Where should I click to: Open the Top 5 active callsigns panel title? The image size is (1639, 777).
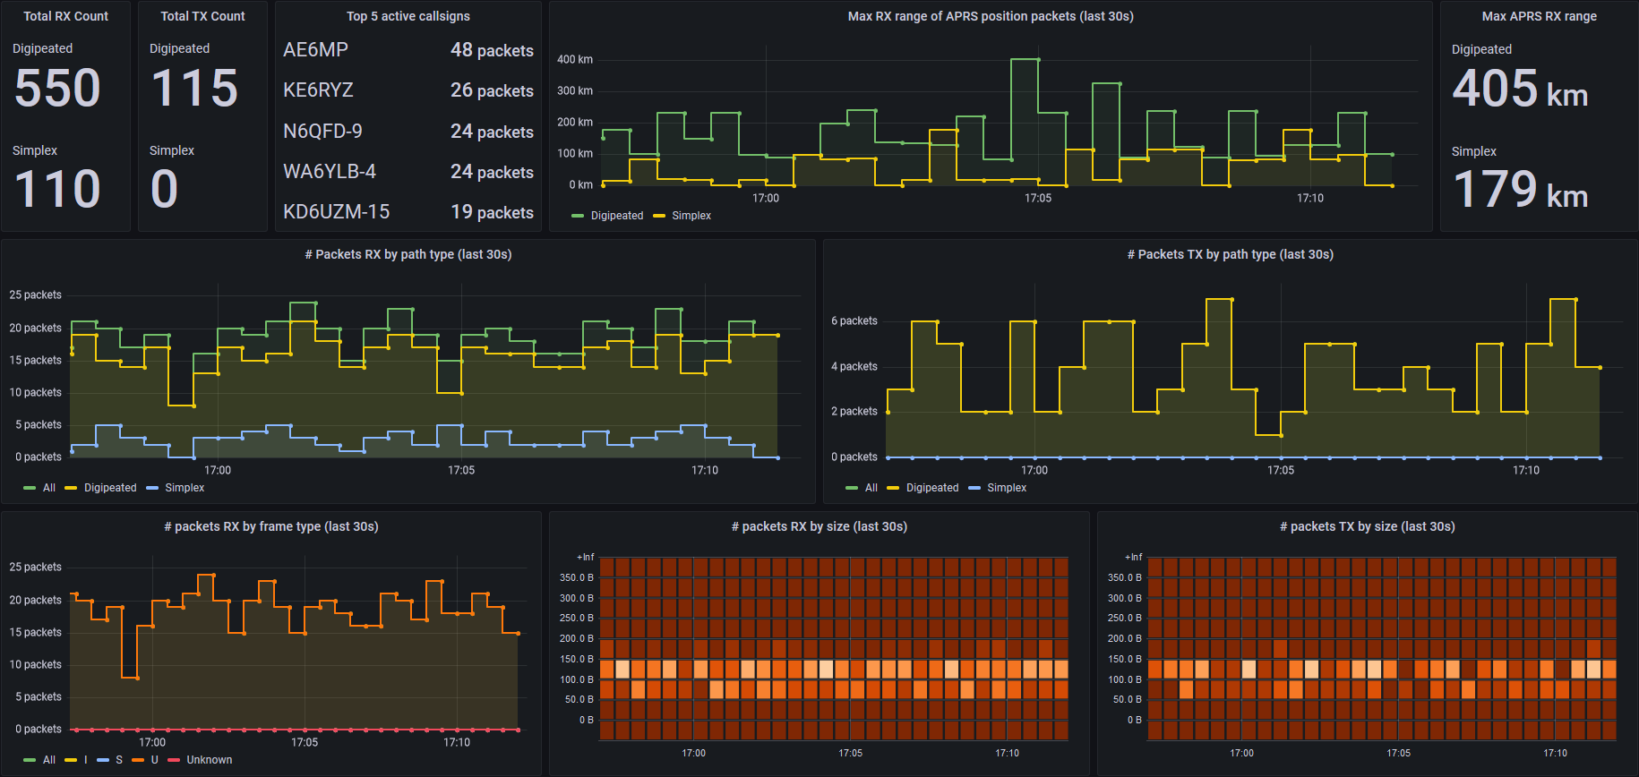click(408, 16)
